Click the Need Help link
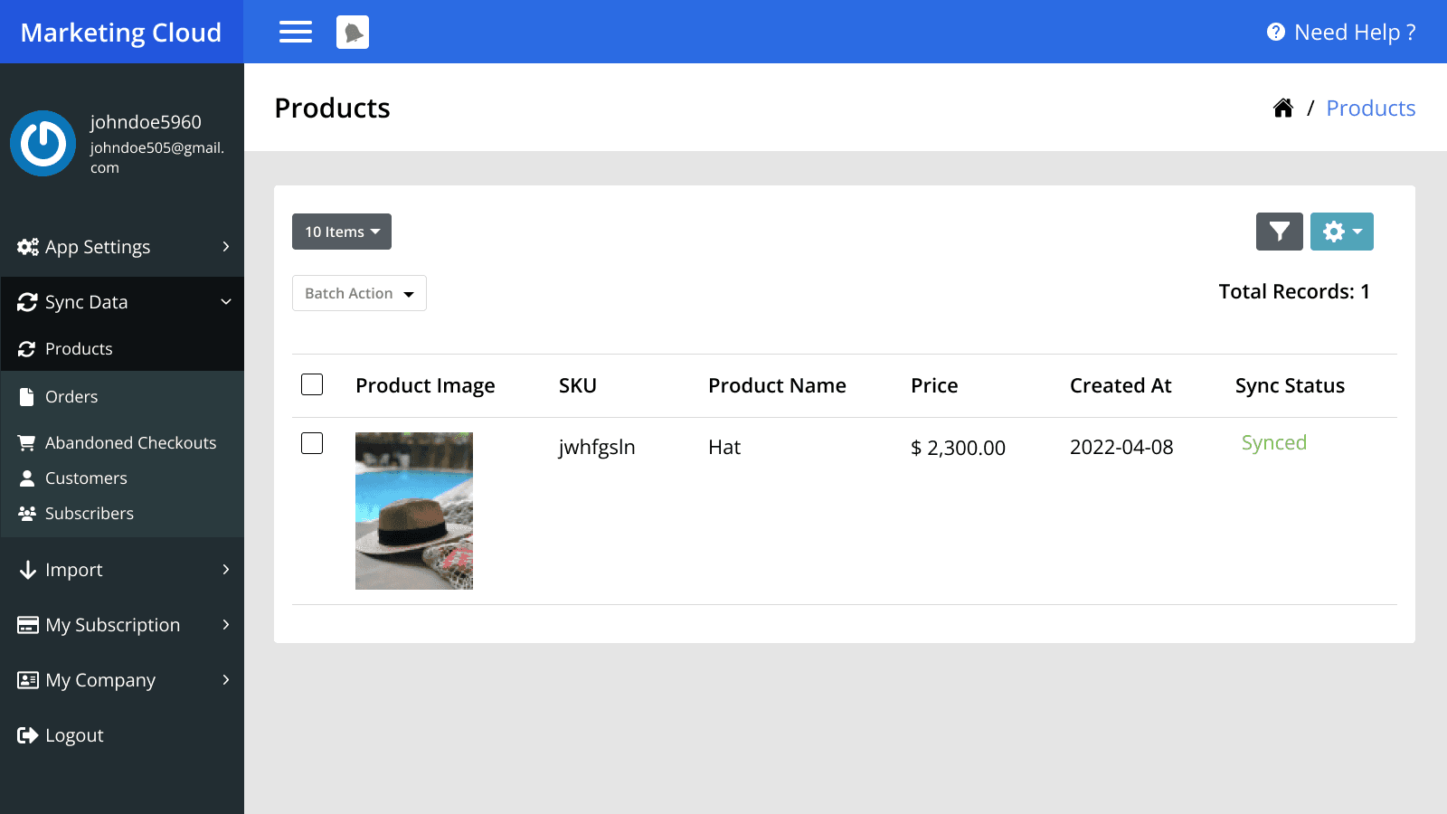The height and width of the screenshot is (814, 1447). click(x=1339, y=32)
